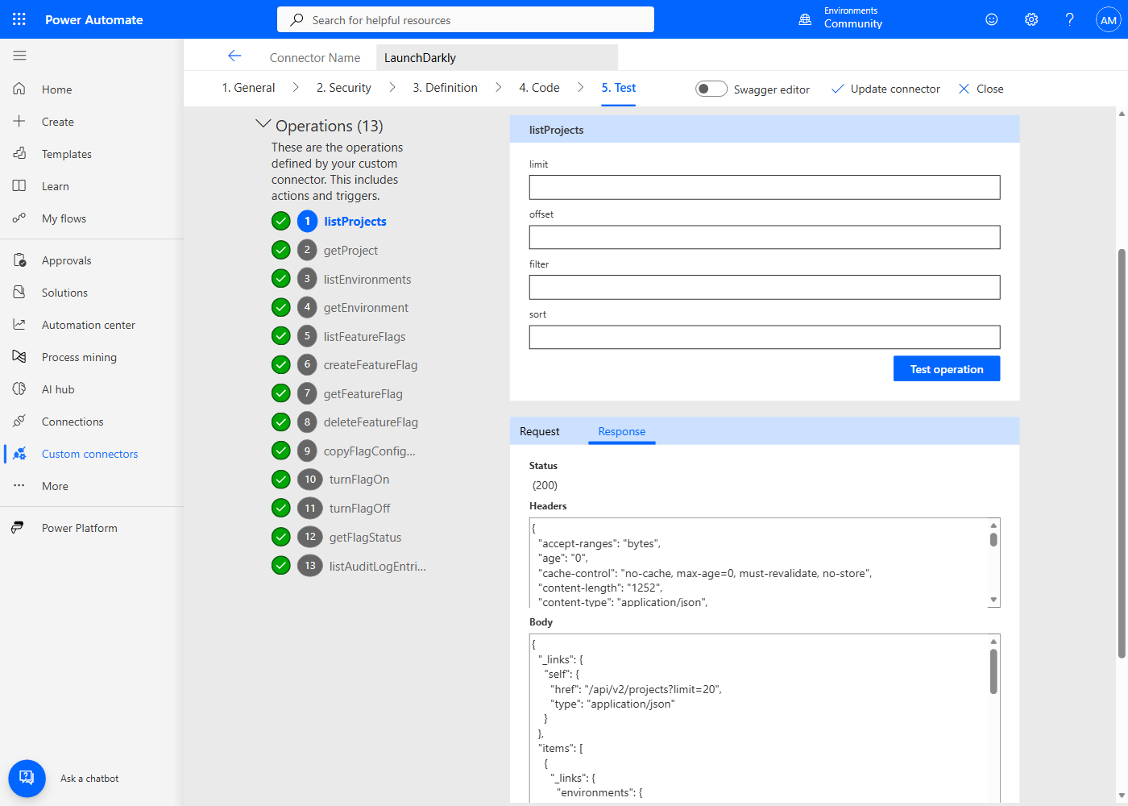Select the Response tab
This screenshot has width=1128, height=806.
pos(622,431)
